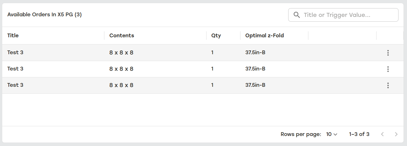Screen dimensions: 407x146
Task: Click the 1–3 of 3 pagination label
Action: pyautogui.click(x=359, y=134)
